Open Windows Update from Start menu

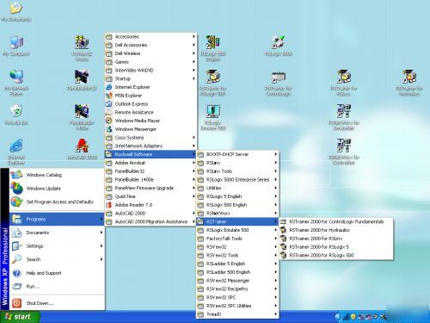pos(57,189)
